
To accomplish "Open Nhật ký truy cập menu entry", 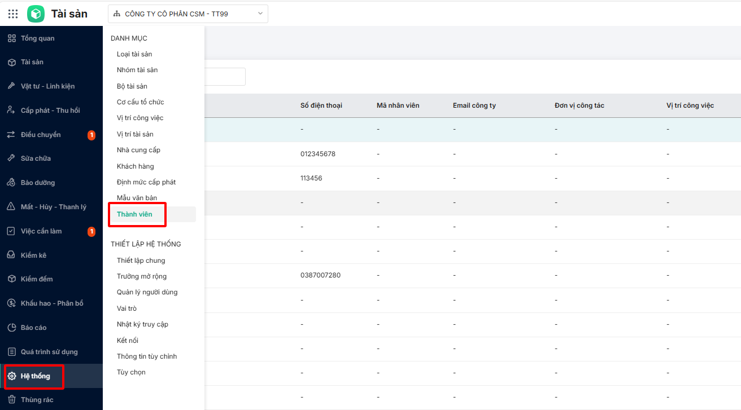I will [x=142, y=324].
